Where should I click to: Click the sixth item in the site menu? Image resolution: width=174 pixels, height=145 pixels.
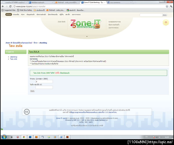point(53,15)
